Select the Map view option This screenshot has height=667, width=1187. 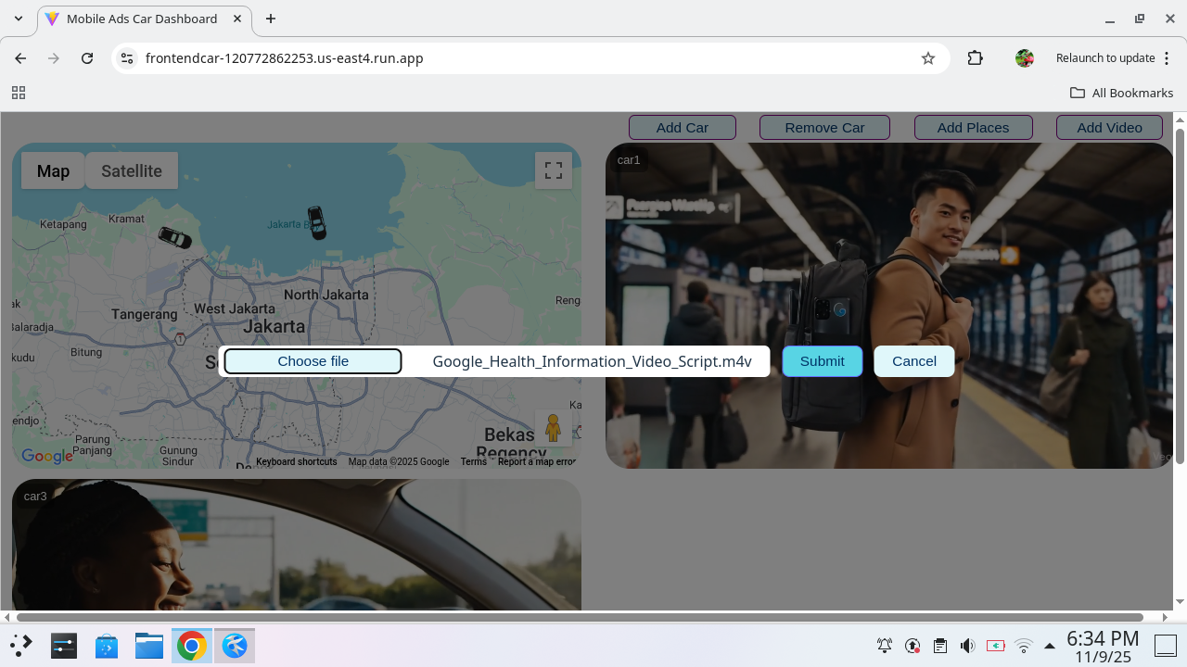(x=53, y=170)
